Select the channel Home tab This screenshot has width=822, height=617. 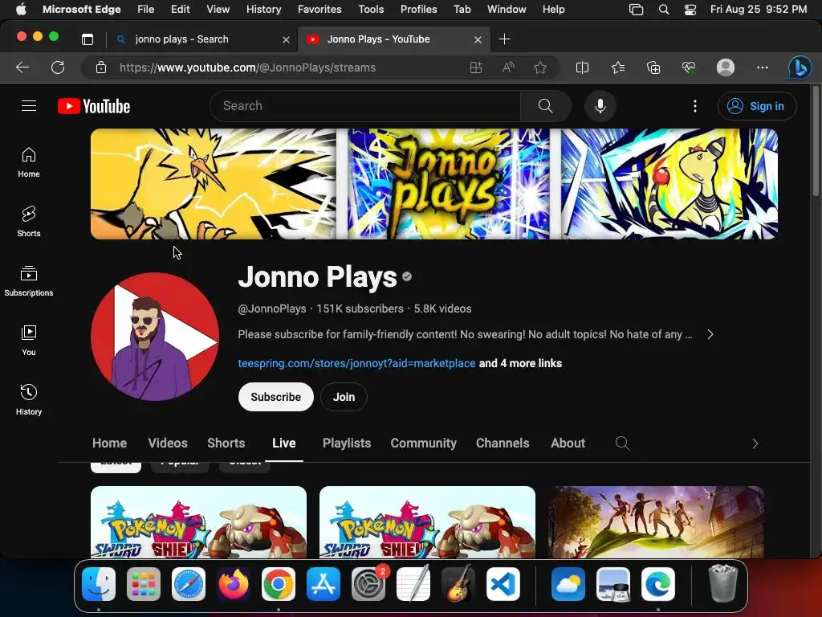109,443
